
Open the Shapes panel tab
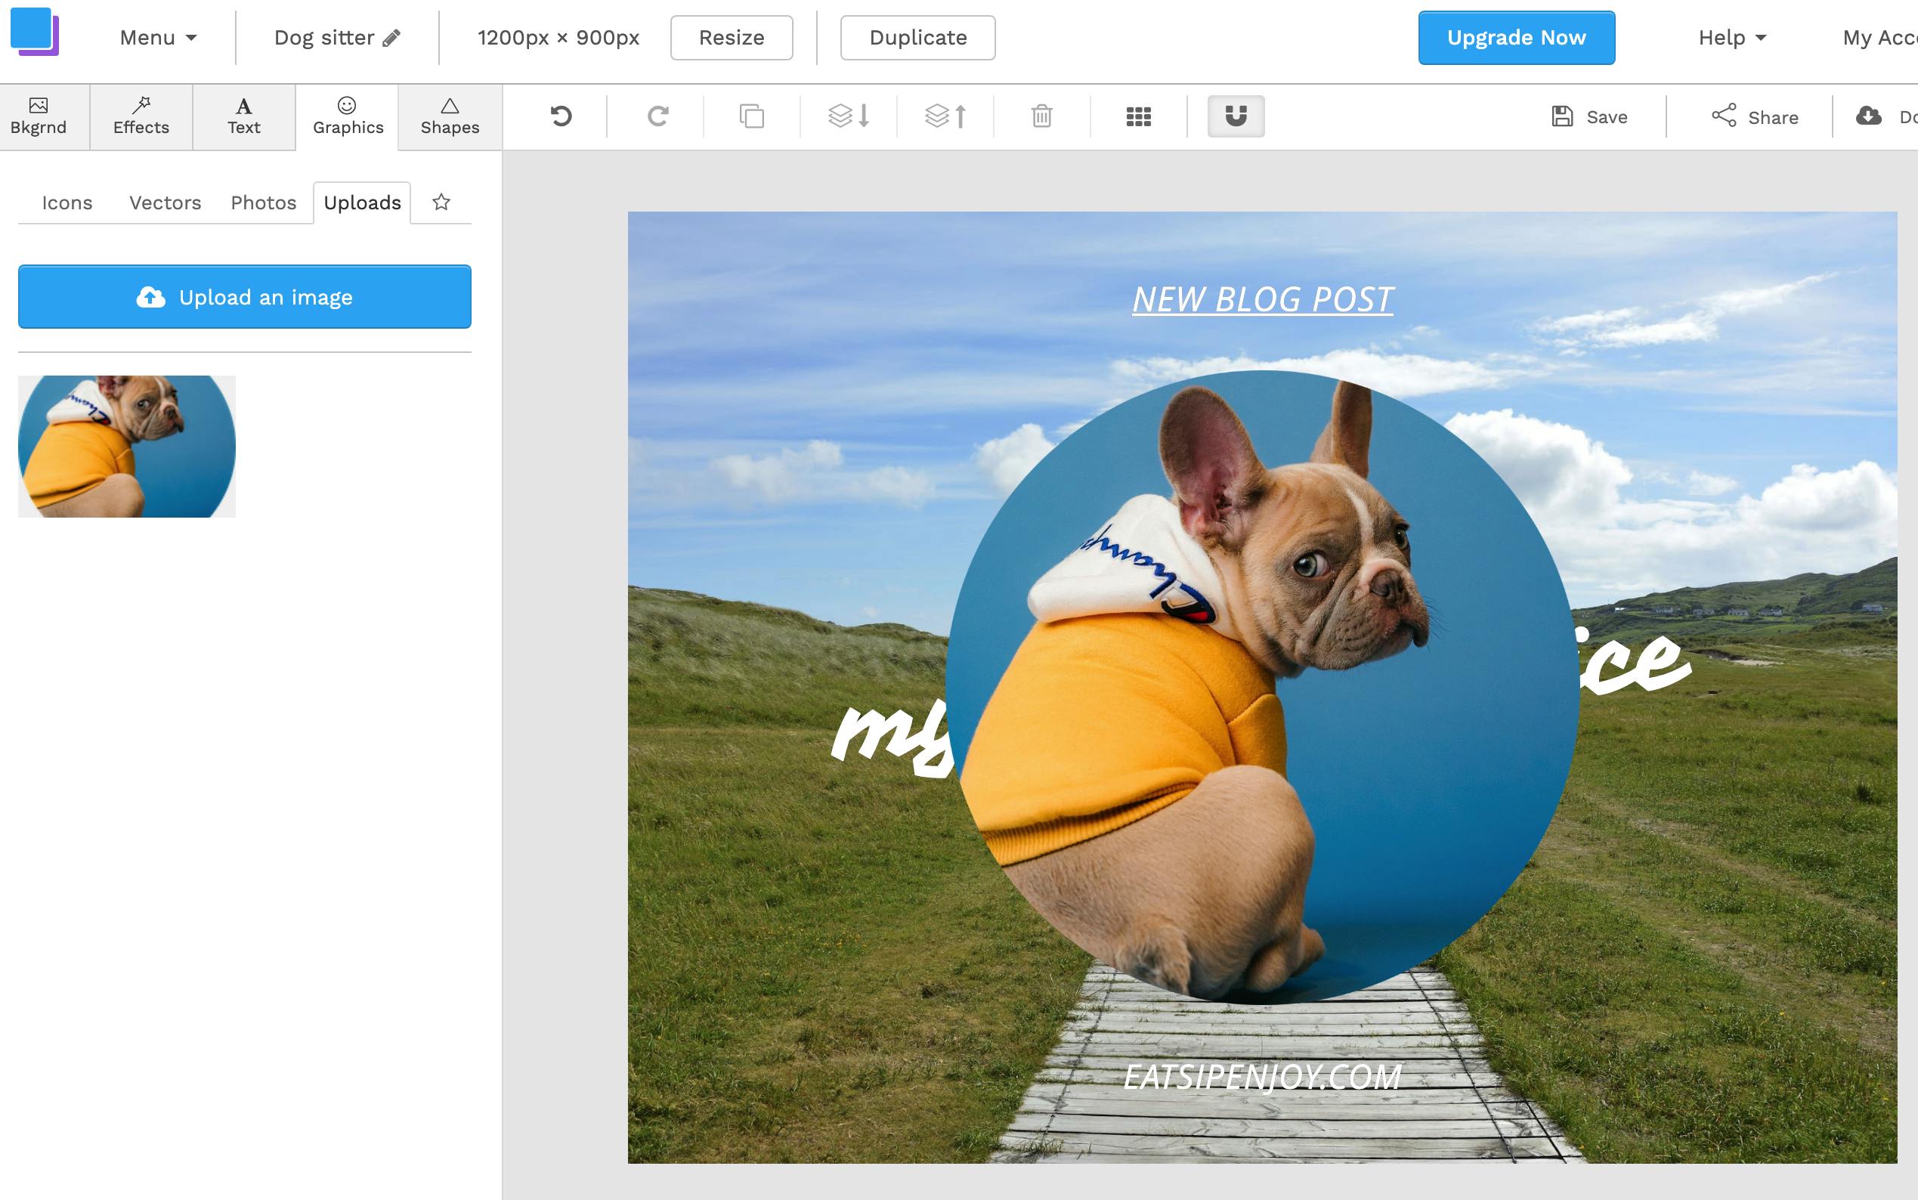(x=450, y=116)
